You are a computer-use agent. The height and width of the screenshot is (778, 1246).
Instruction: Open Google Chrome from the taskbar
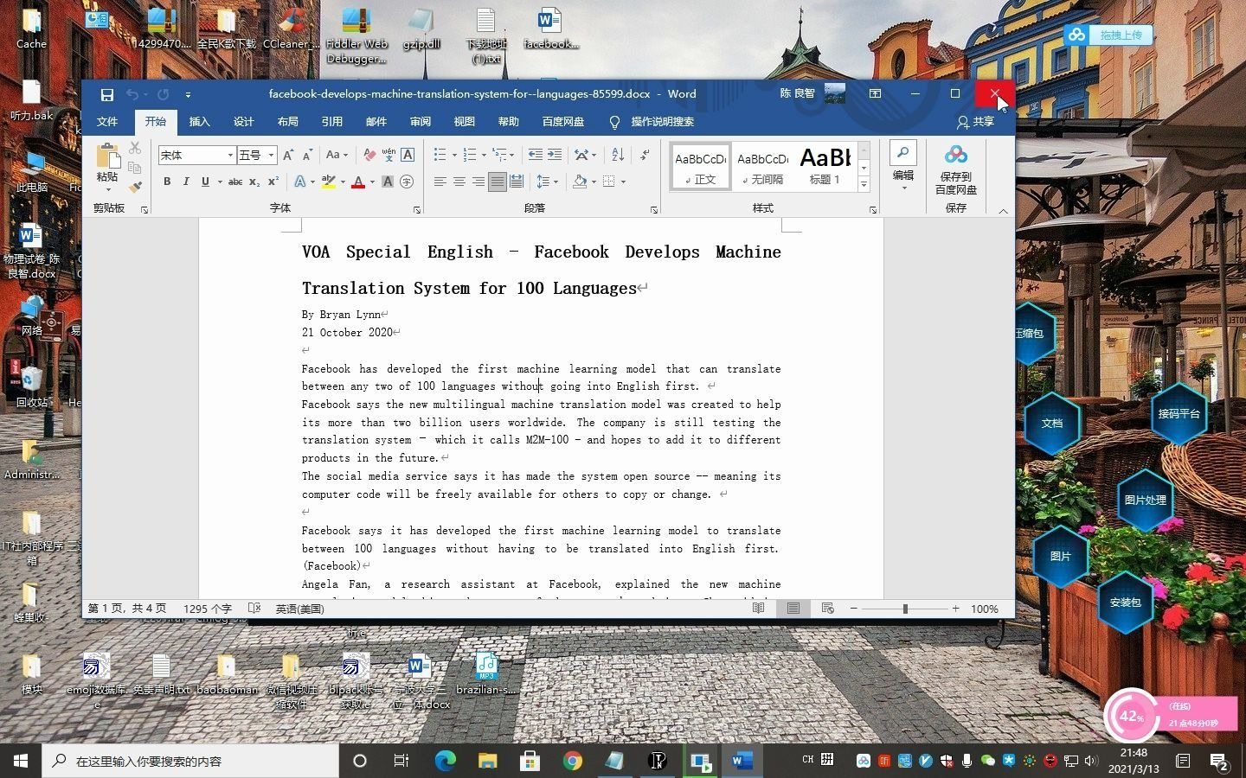(x=572, y=761)
